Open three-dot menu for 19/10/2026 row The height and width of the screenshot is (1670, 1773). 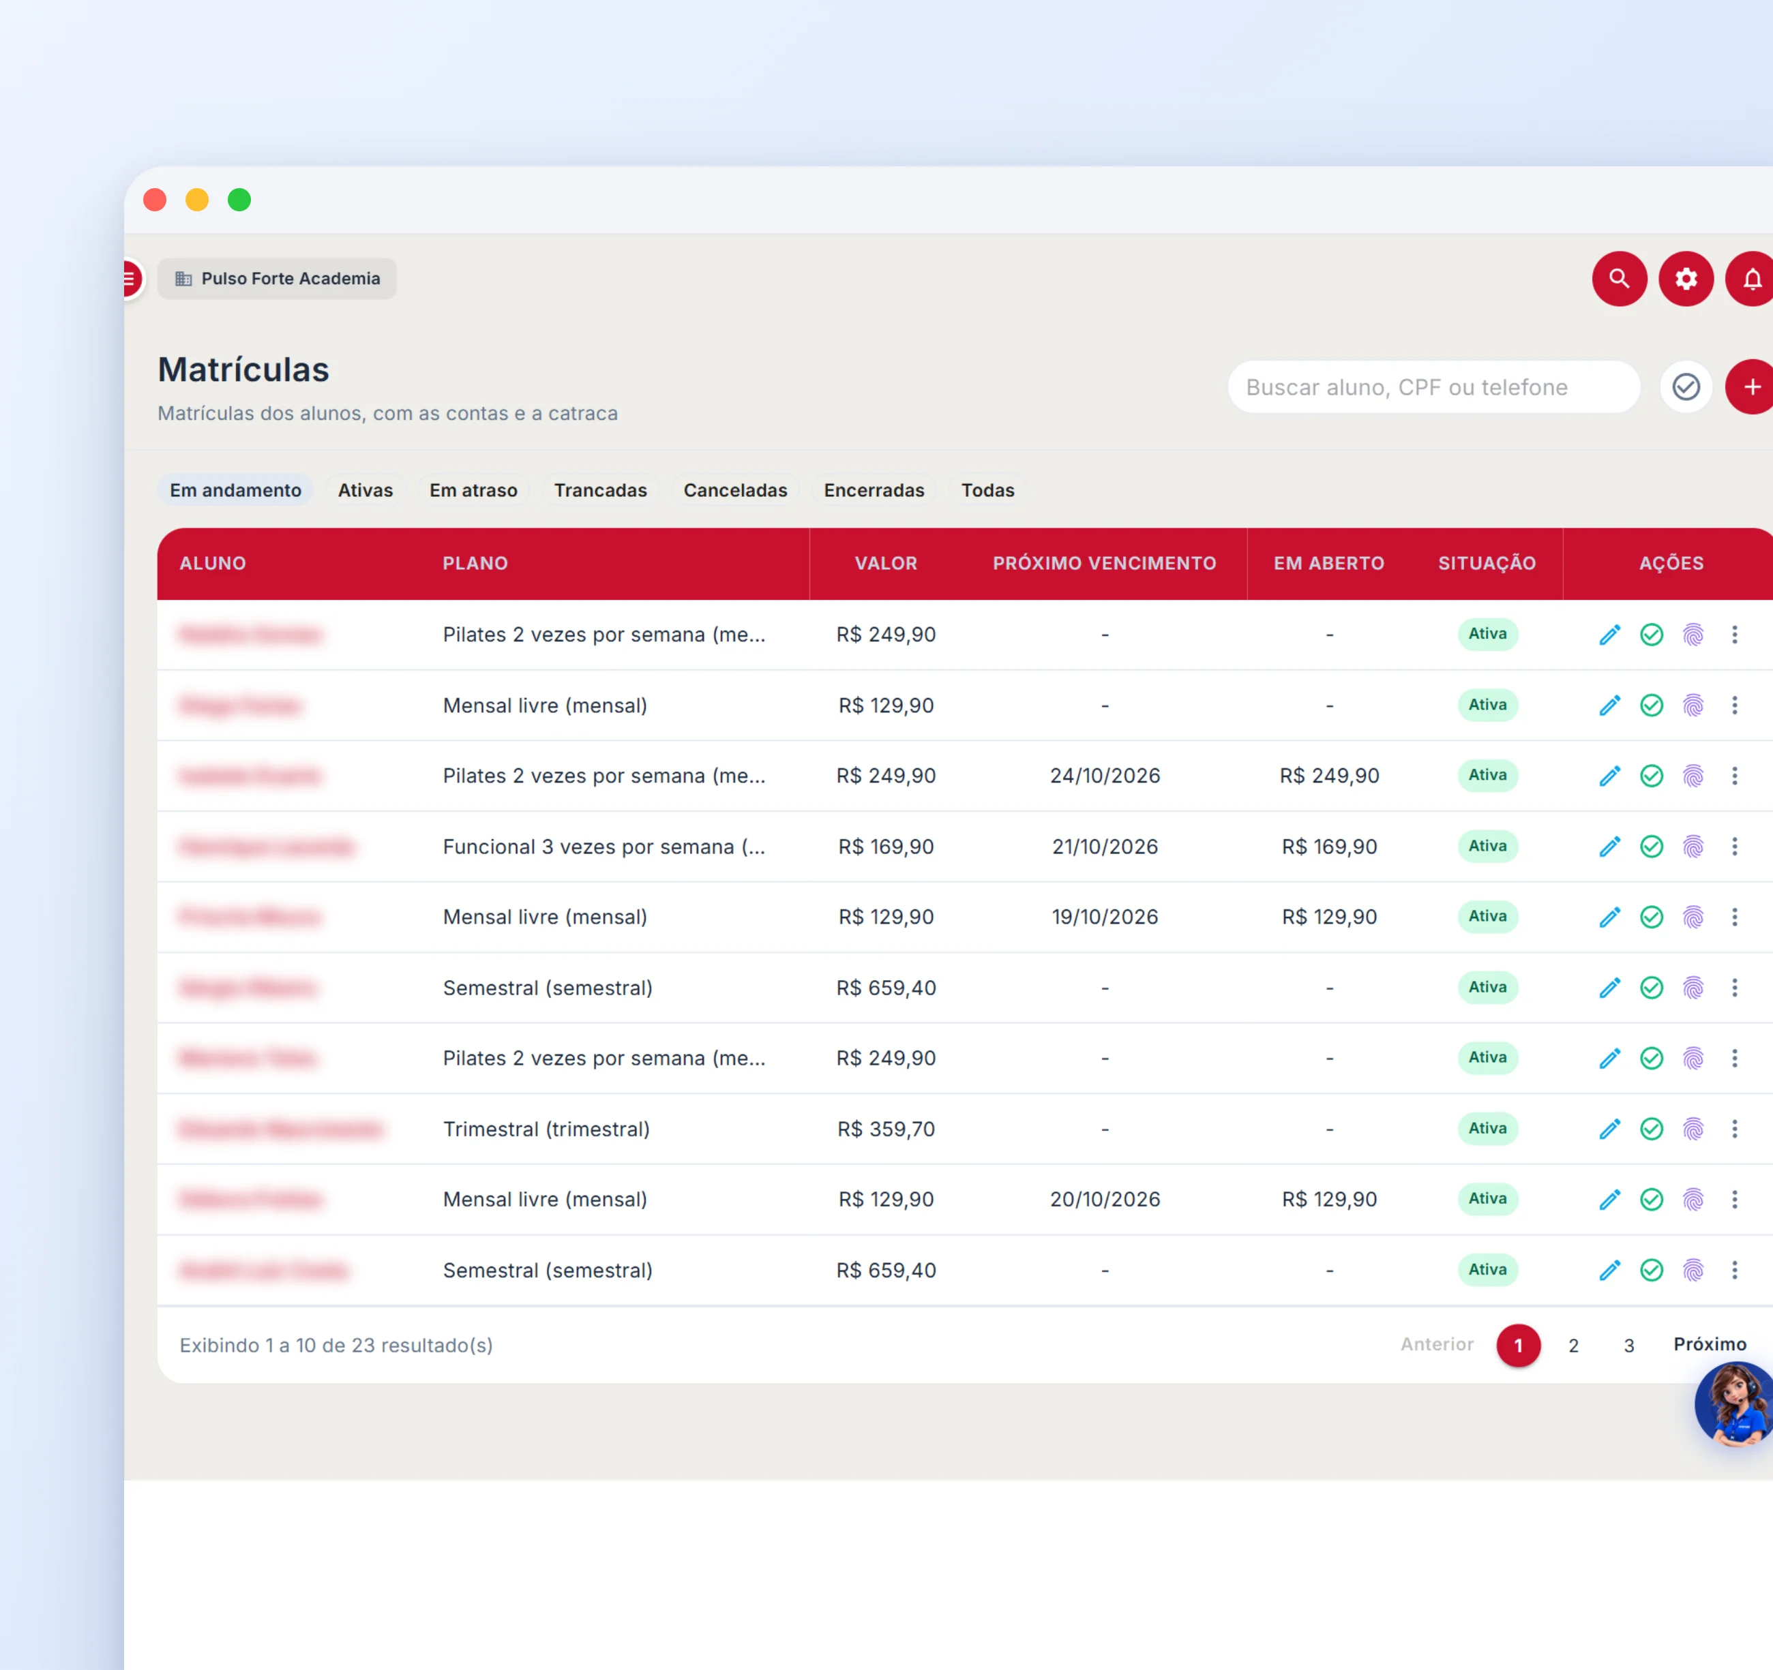(1733, 917)
